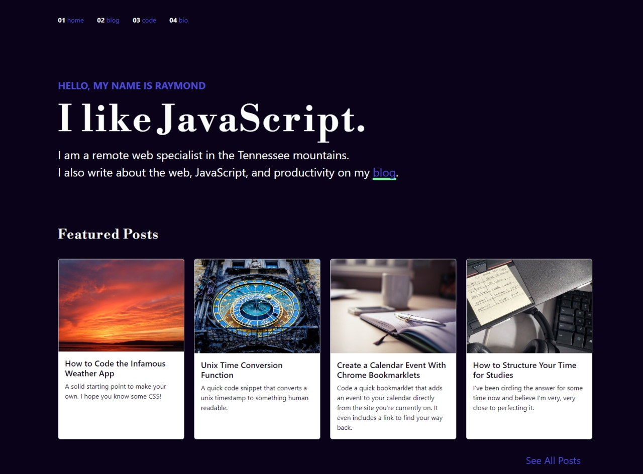The width and height of the screenshot is (643, 474).
Task: Open the blog nav link
Action: (x=113, y=21)
